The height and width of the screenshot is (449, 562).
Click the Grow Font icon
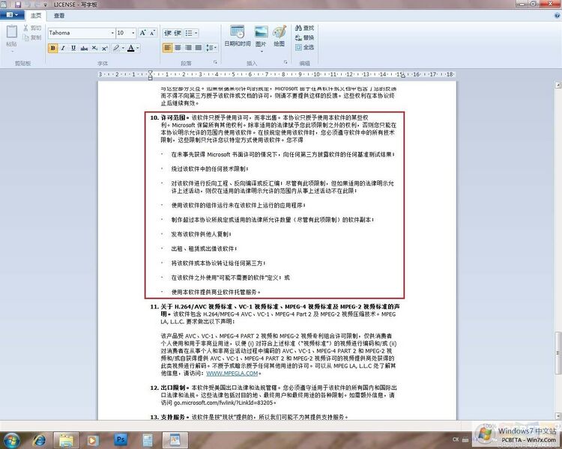point(142,33)
